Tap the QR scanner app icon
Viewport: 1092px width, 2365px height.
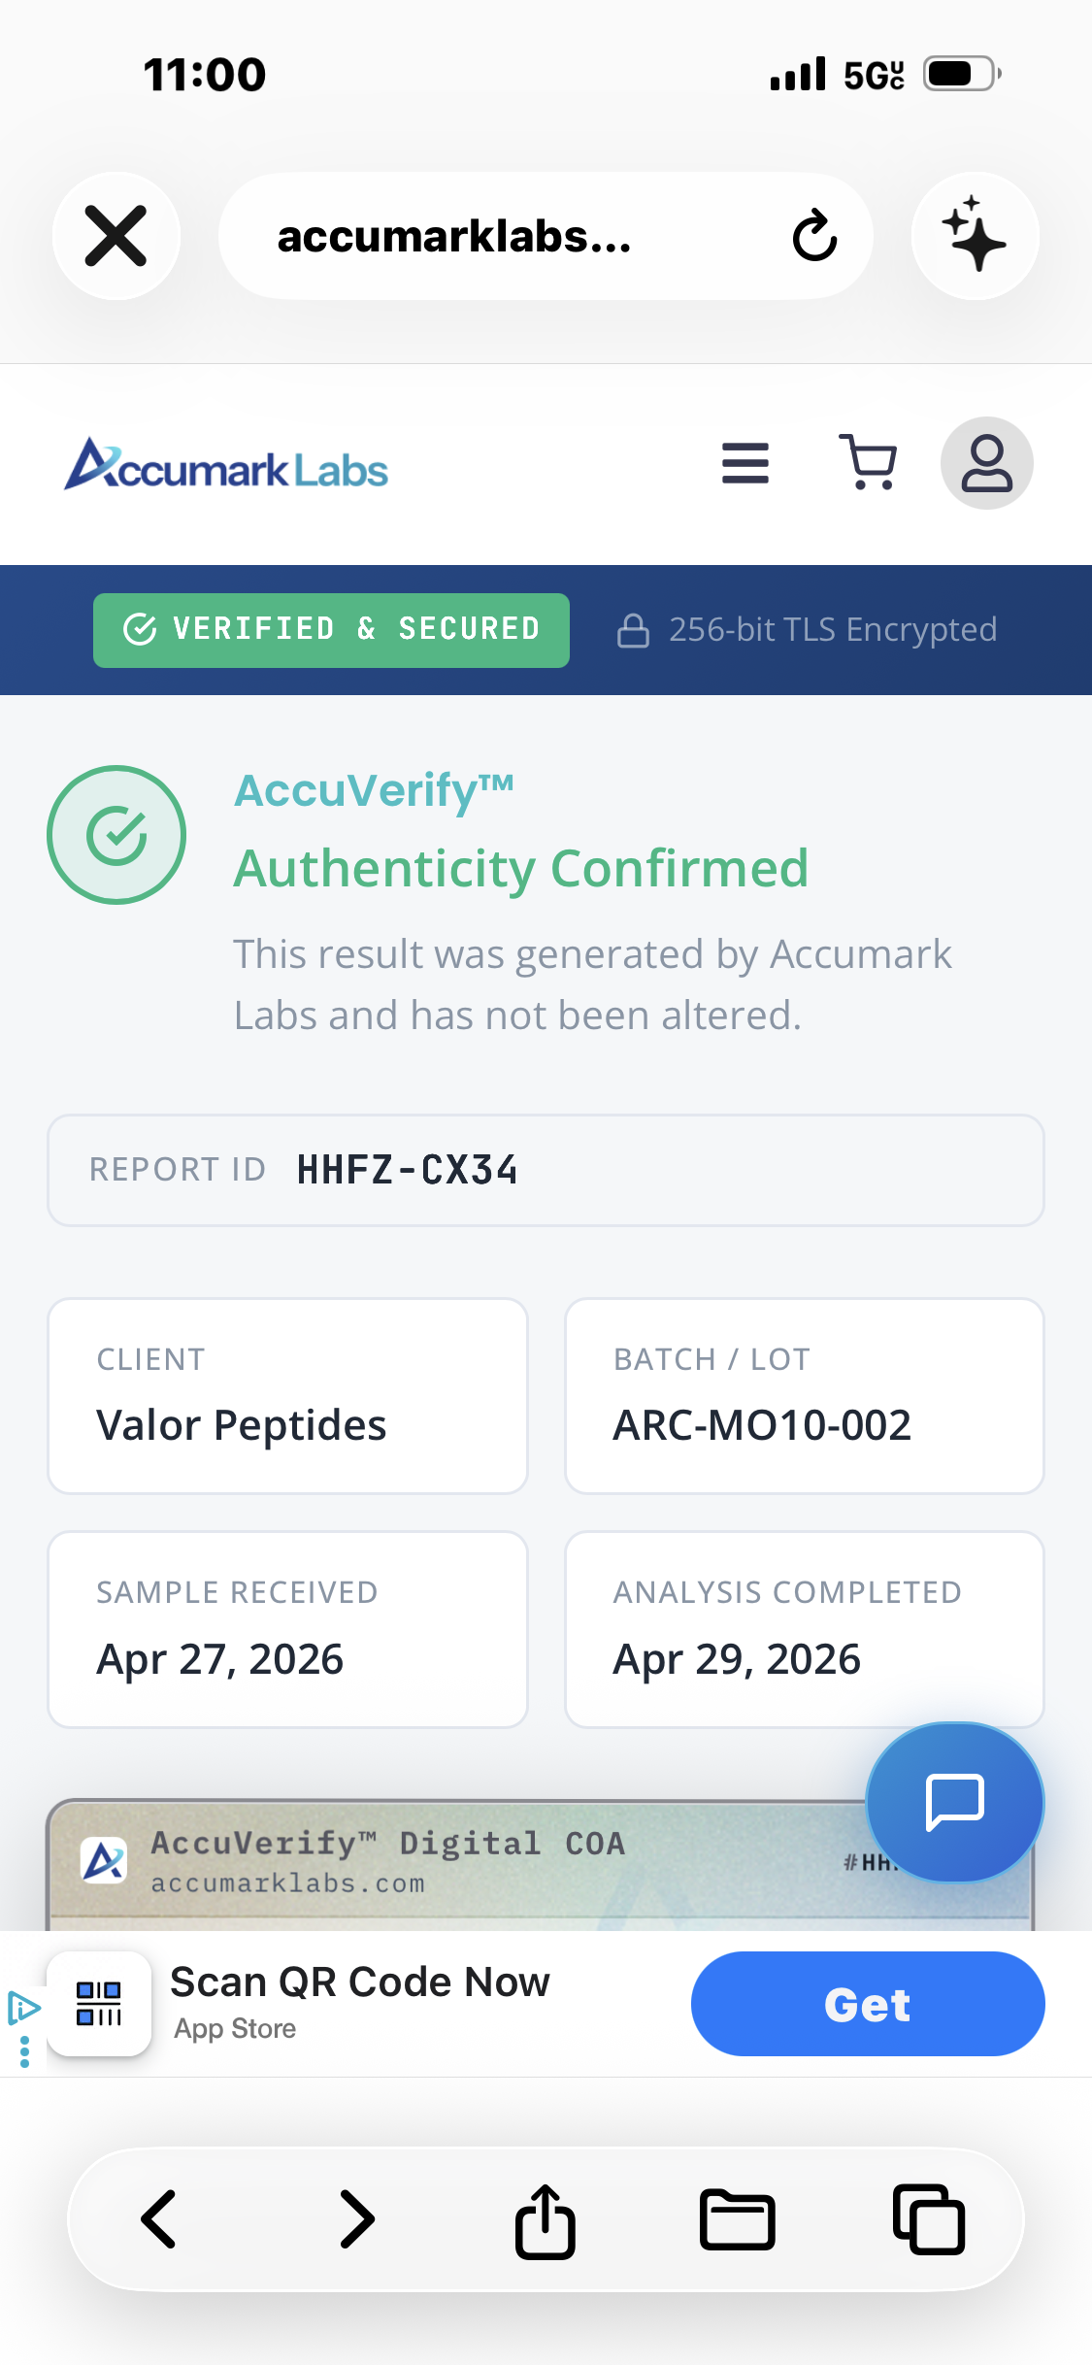99,2004
